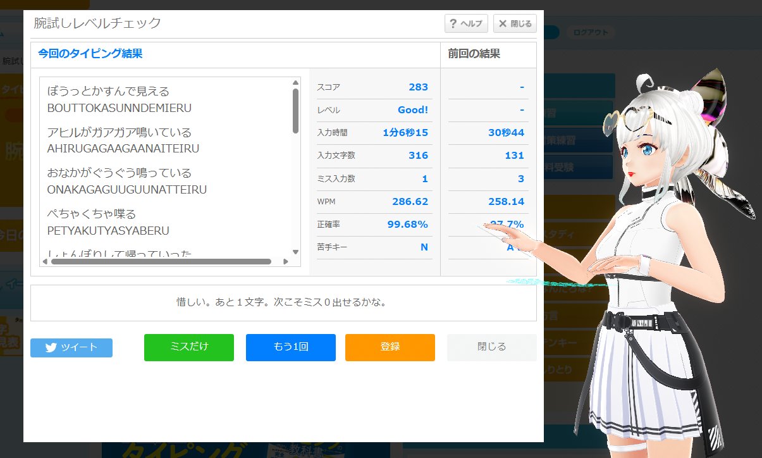762x458 pixels.
Task: Click the 苦手キー row label
Action: [x=332, y=247]
